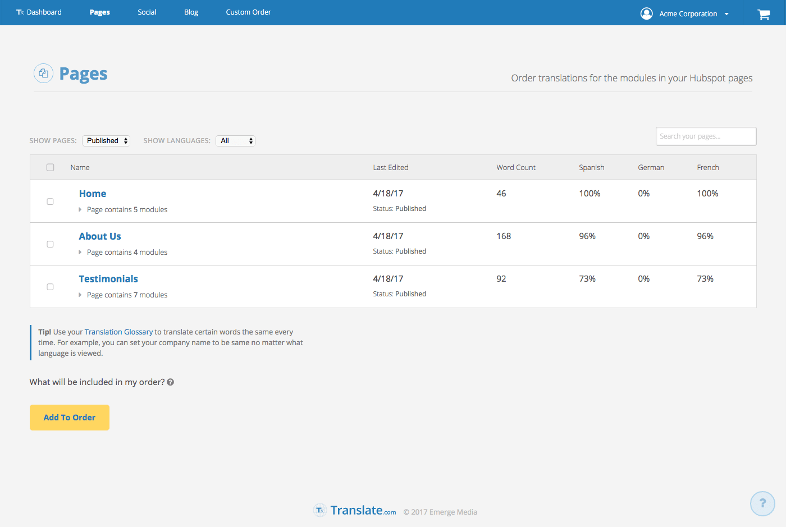Click the user avatar icon
Viewport: 786px width, 527px height.
pos(646,13)
